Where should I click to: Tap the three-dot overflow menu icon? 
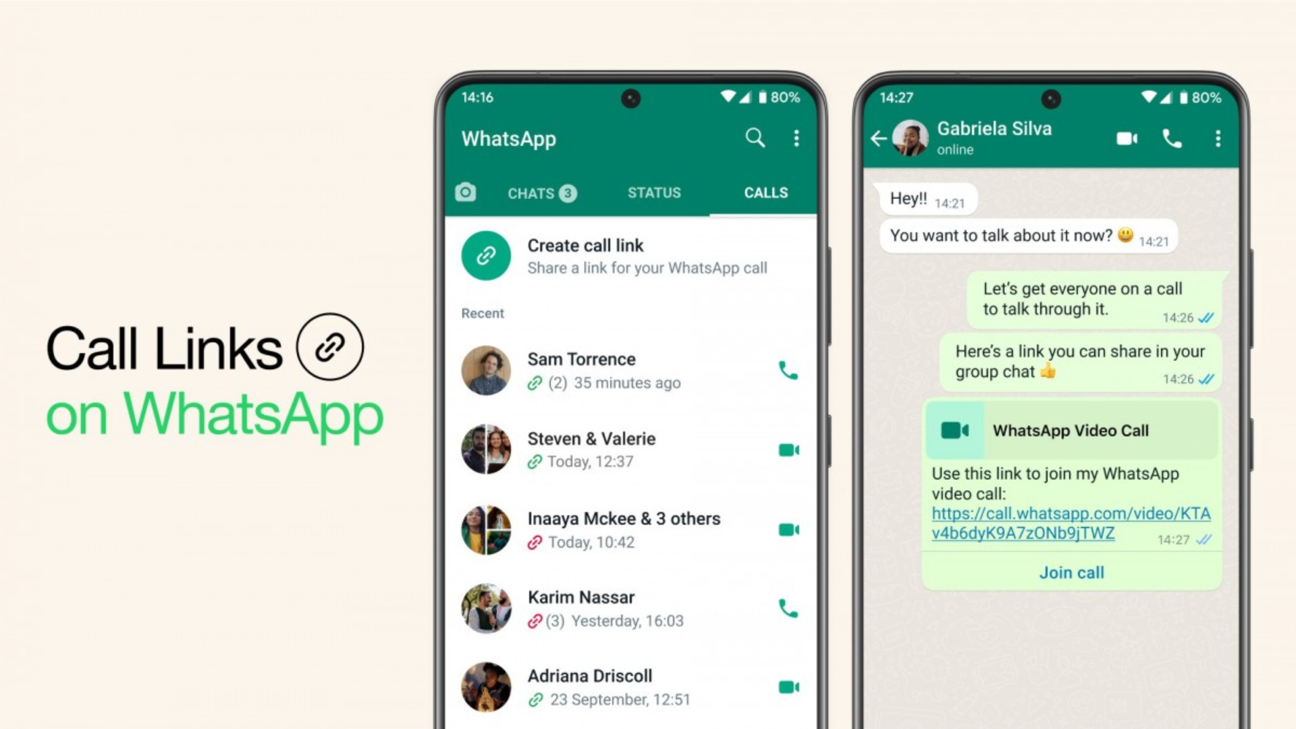click(x=795, y=137)
